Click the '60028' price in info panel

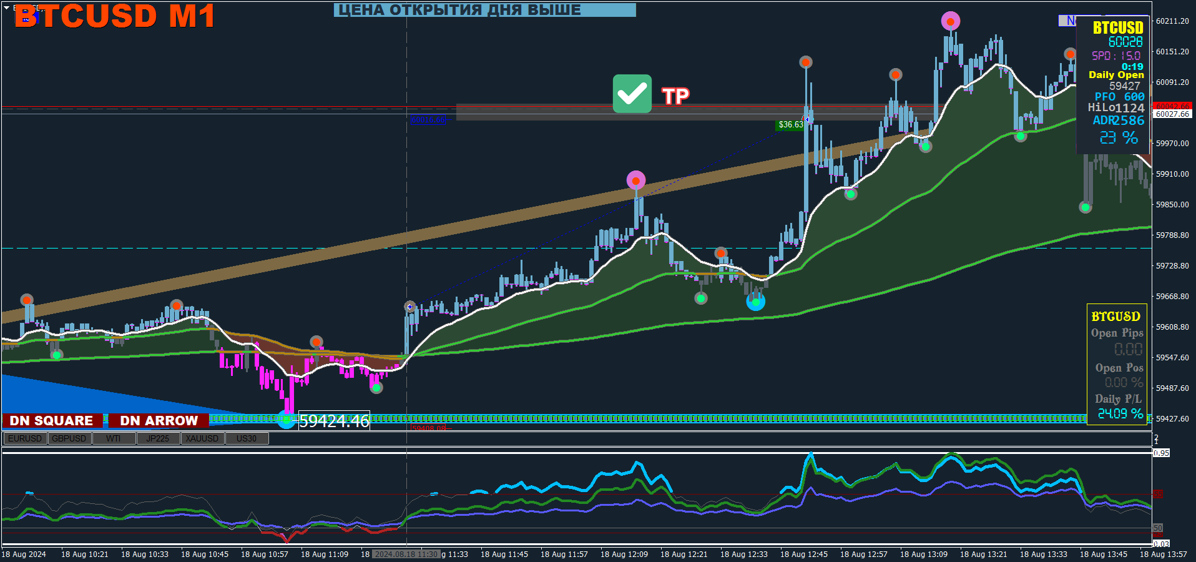pyautogui.click(x=1125, y=42)
